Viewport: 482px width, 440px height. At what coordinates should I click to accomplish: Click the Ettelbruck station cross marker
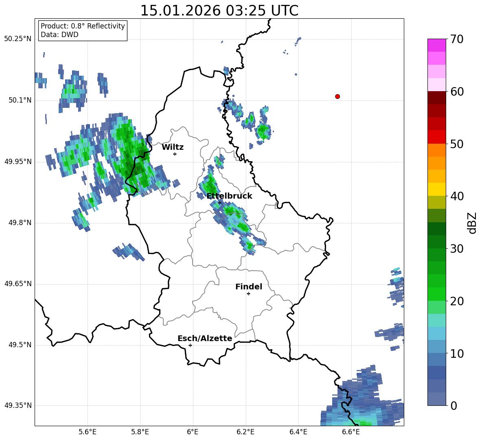(x=219, y=203)
